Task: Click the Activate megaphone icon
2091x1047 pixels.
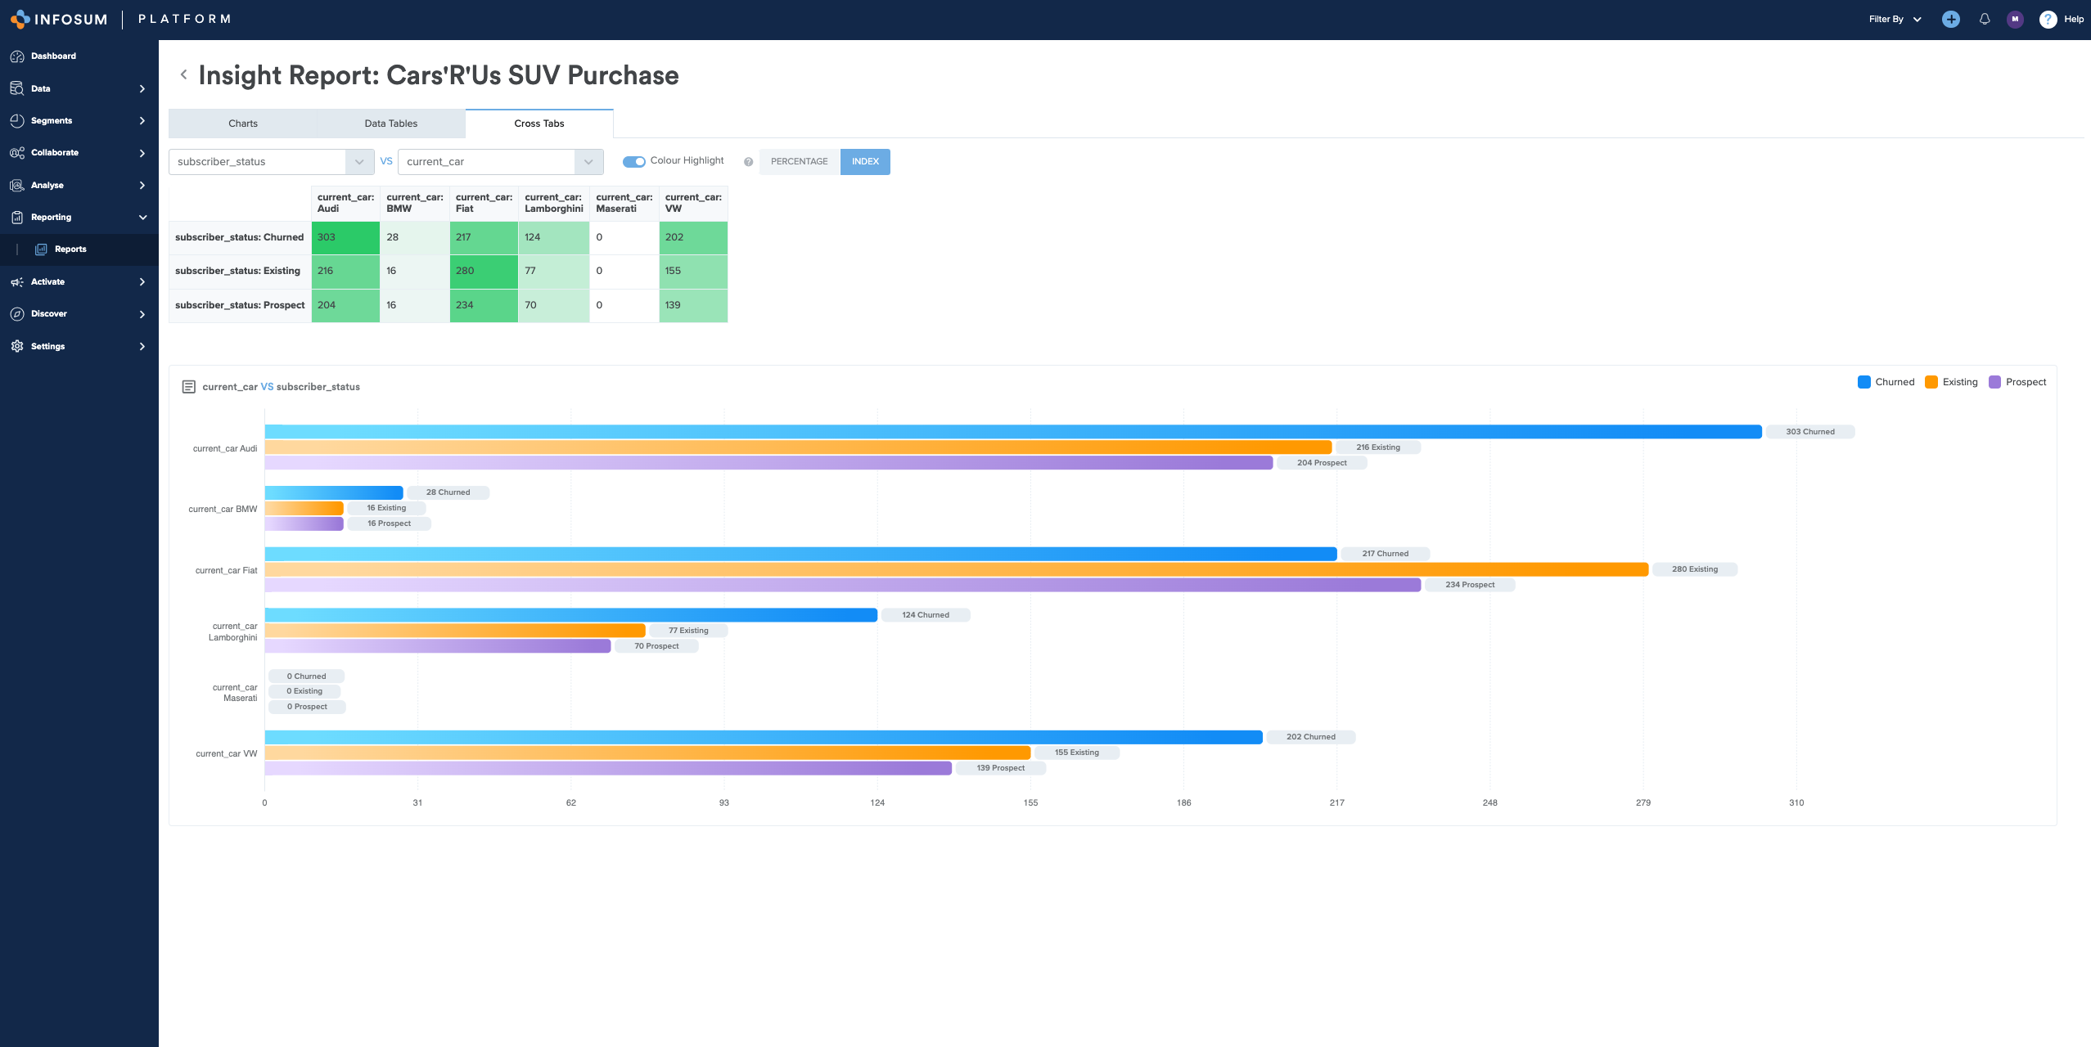Action: click(17, 282)
